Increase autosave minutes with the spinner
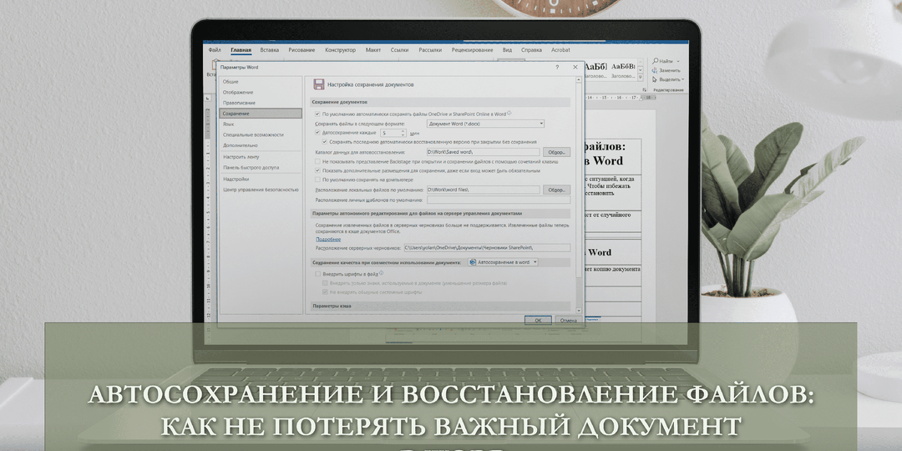 [403, 130]
